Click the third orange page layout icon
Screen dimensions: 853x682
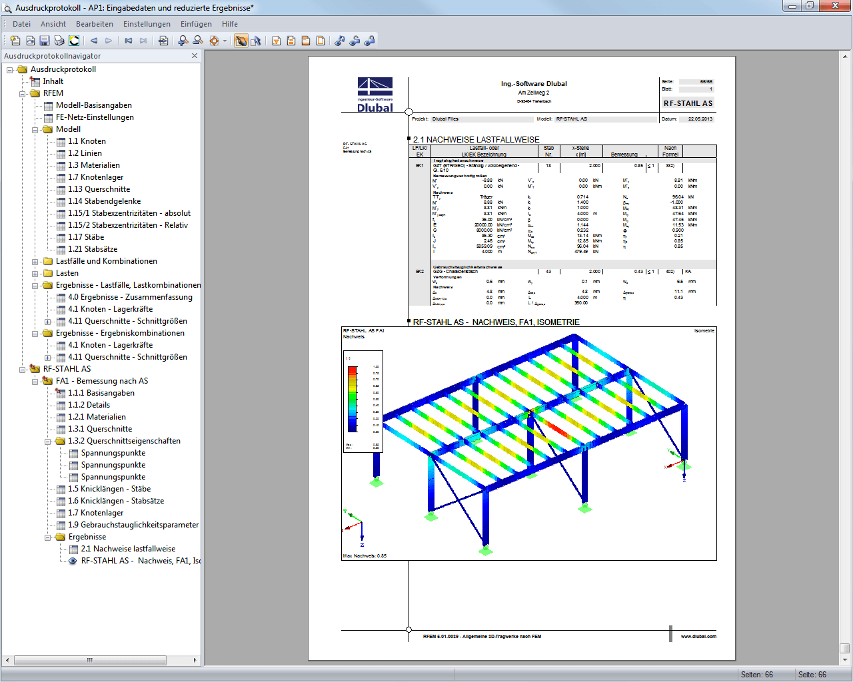click(306, 41)
